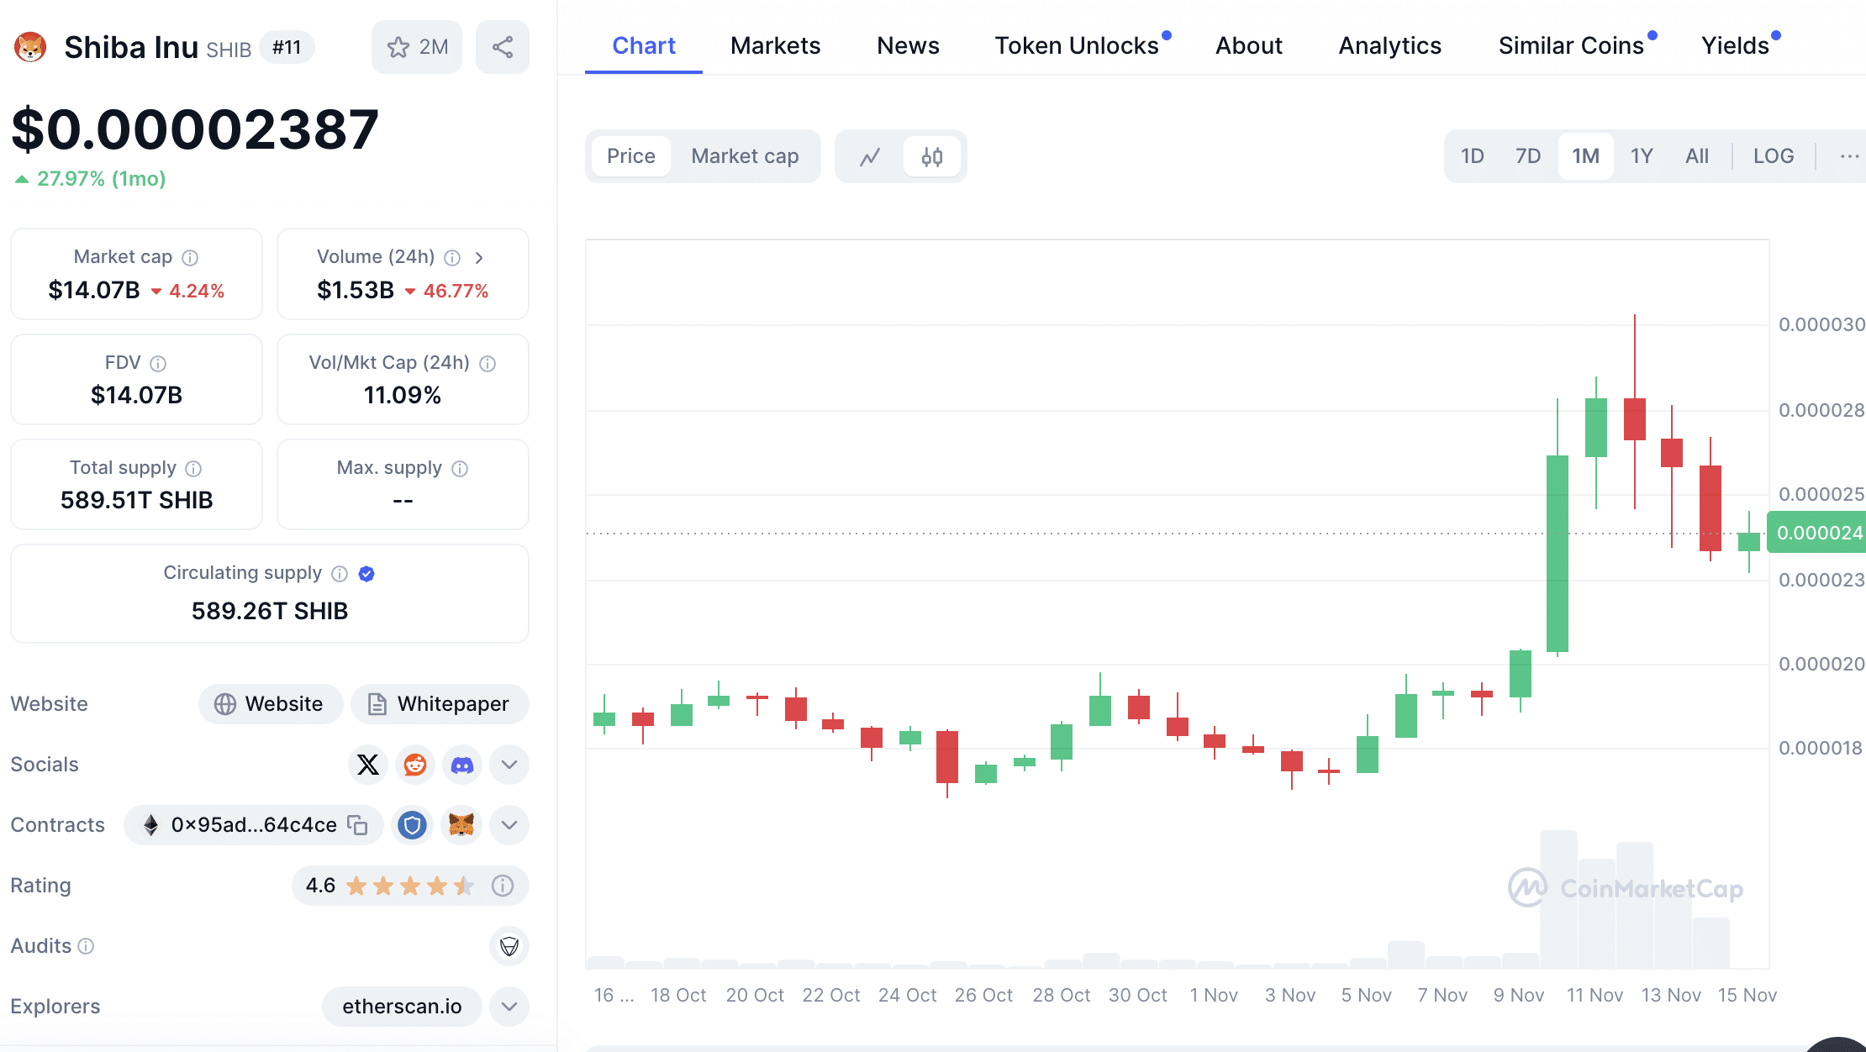Show info icon next to Audits
This screenshot has width=1866, height=1052.
tap(86, 946)
